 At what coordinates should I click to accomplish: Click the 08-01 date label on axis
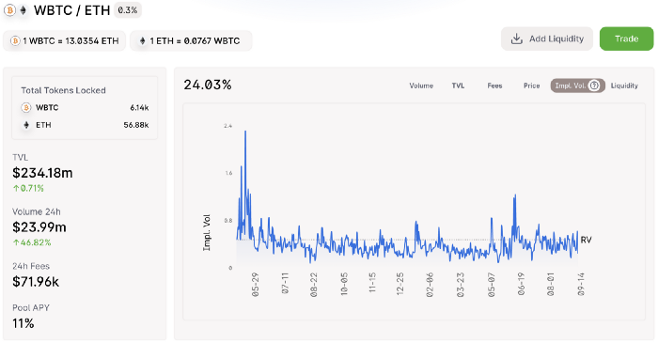coord(551,285)
